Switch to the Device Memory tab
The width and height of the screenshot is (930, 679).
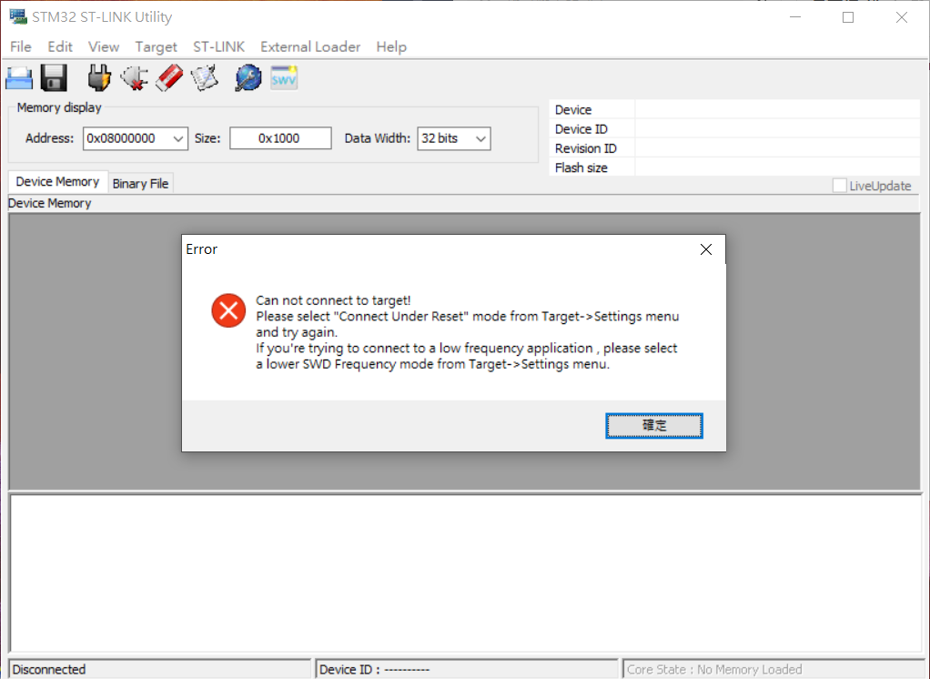click(x=57, y=182)
